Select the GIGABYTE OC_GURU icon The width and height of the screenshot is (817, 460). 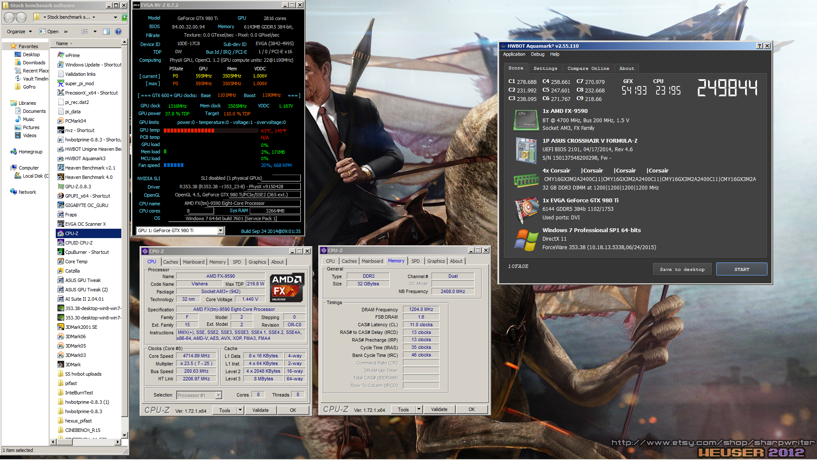pyautogui.click(x=61, y=205)
